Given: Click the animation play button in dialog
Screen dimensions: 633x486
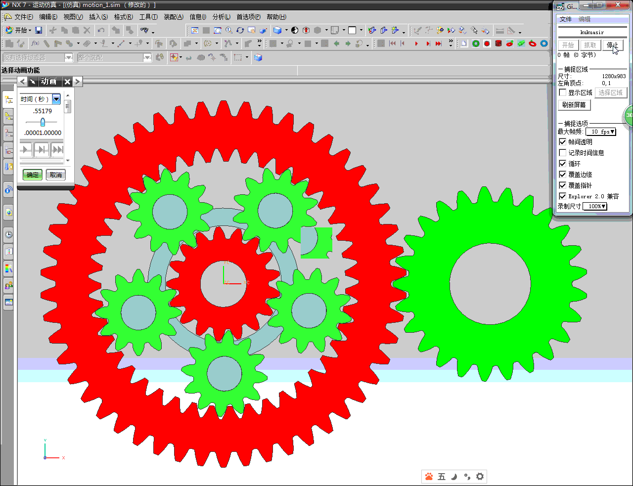Looking at the screenshot, I should pyautogui.click(x=26, y=149).
